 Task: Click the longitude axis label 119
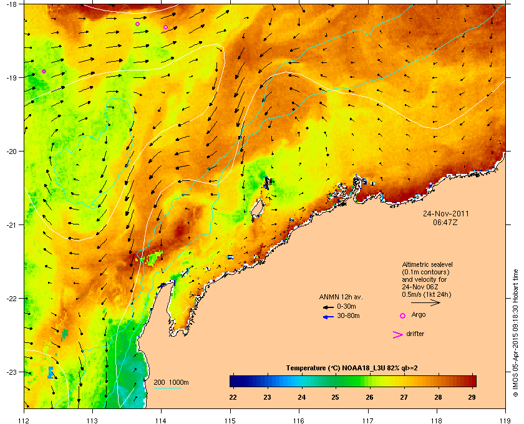pyautogui.click(x=505, y=421)
